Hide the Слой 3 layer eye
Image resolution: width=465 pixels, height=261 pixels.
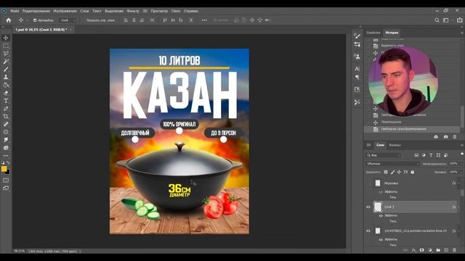click(368, 207)
